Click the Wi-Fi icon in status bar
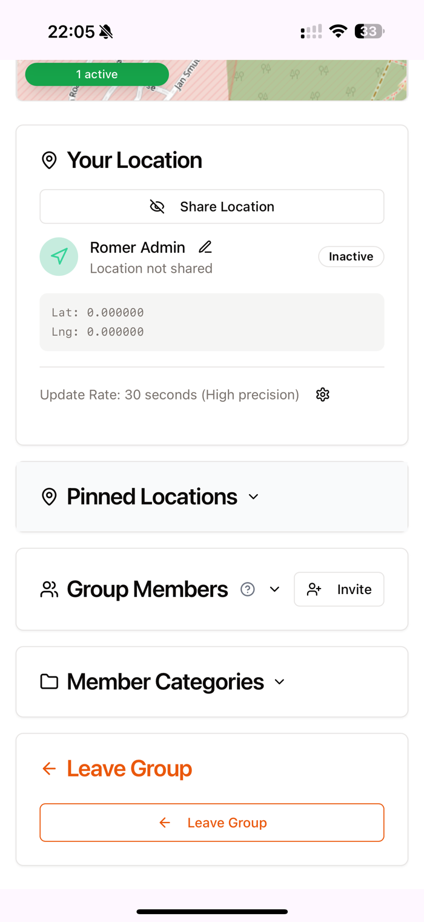Image resolution: width=424 pixels, height=922 pixels. coord(338,32)
